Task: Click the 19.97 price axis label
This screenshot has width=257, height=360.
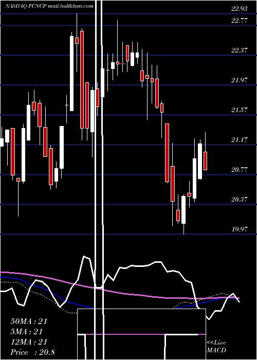Action: point(240,229)
